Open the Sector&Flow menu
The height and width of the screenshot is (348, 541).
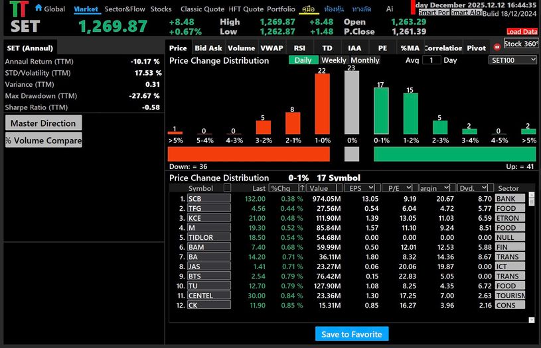pos(125,9)
